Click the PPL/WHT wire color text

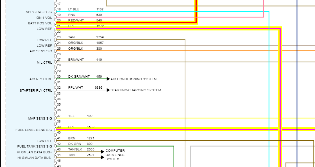(x=75, y=87)
